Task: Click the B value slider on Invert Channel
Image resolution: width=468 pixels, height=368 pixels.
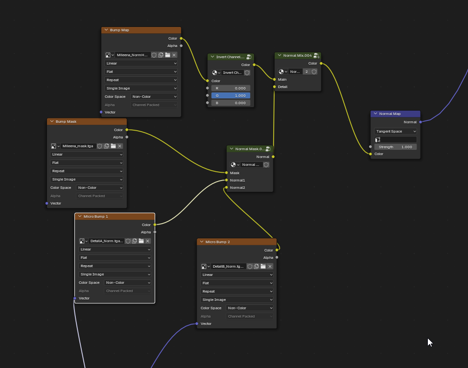Action: point(231,103)
